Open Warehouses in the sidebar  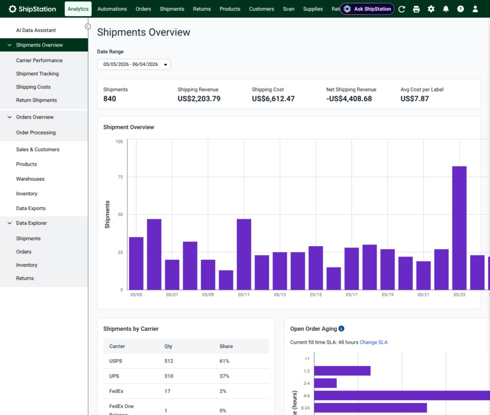pos(30,179)
